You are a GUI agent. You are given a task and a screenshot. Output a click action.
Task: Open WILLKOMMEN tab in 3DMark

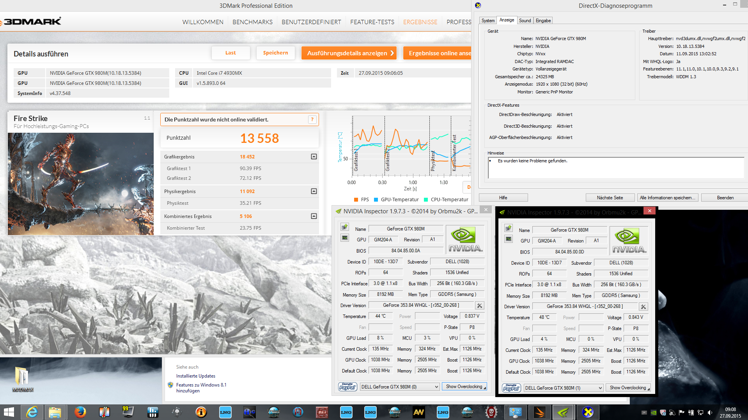pos(203,22)
